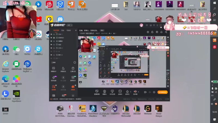Open the PUBG desktop shortcut
Screen dimensions: 218x123
[60, 111]
